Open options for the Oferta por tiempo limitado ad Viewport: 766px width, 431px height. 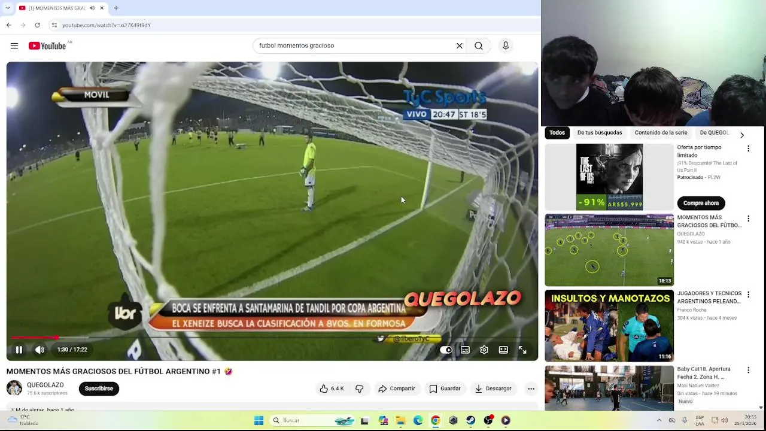point(748,148)
